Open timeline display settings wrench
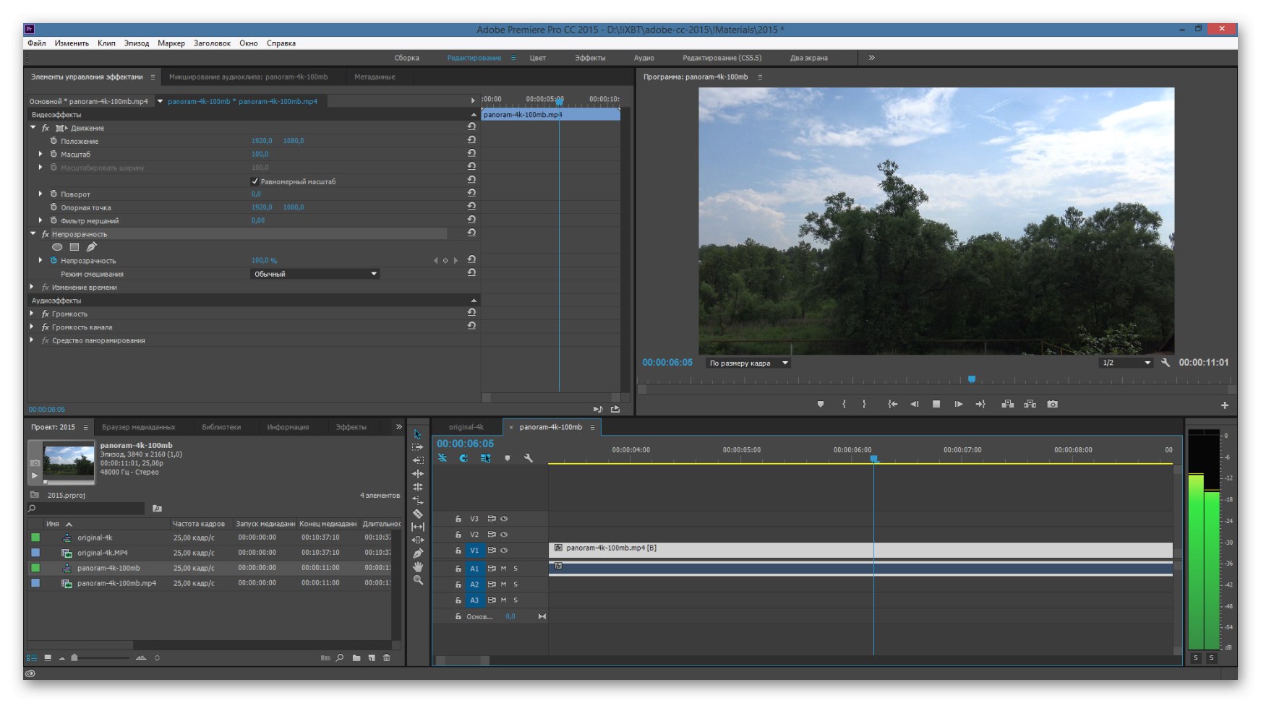This screenshot has width=1261, height=703. (529, 458)
